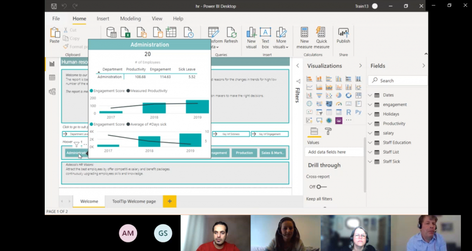Select the Python visual icon
The image size is (472, 251).
click(357, 112)
